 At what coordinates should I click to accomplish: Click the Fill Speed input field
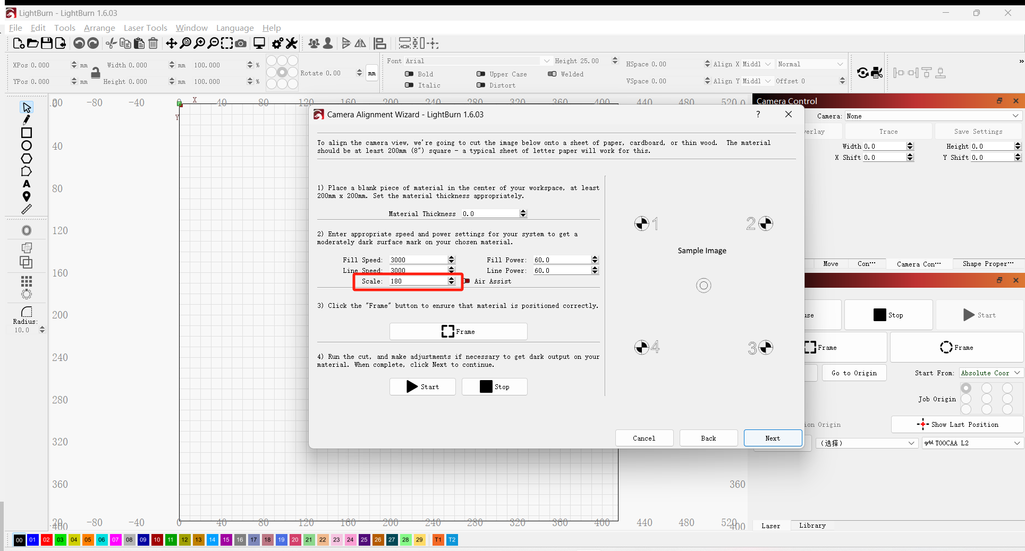point(418,260)
